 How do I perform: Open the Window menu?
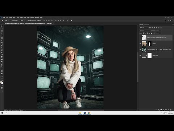click(x=37, y=17)
